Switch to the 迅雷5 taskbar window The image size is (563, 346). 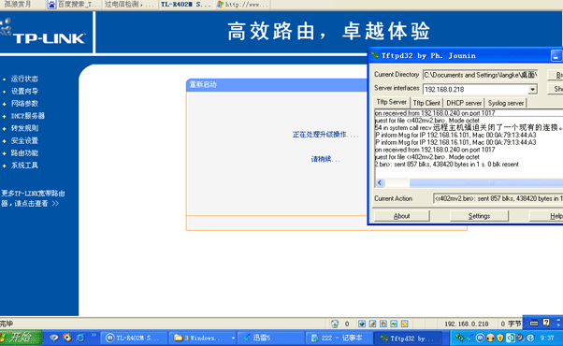pyautogui.click(x=270, y=339)
